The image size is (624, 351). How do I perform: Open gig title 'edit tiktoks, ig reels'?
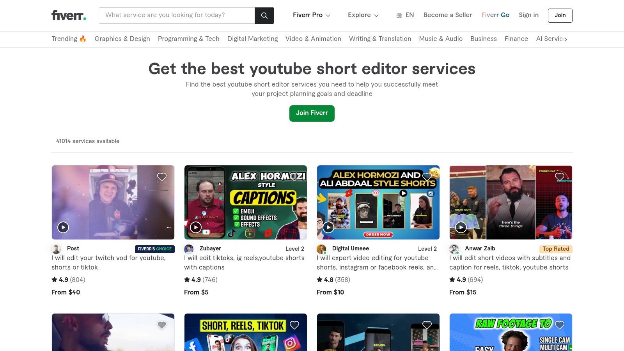(244, 262)
